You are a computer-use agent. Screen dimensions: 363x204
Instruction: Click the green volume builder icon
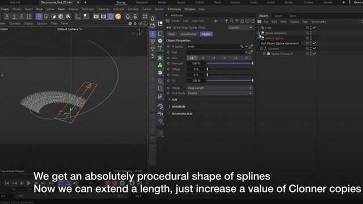coord(160,65)
